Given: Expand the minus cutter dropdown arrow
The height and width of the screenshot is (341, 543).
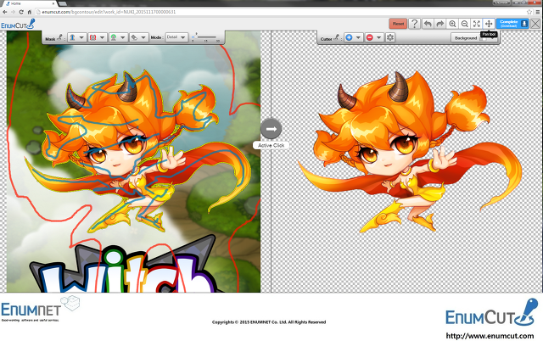Looking at the screenshot, I should point(379,37).
